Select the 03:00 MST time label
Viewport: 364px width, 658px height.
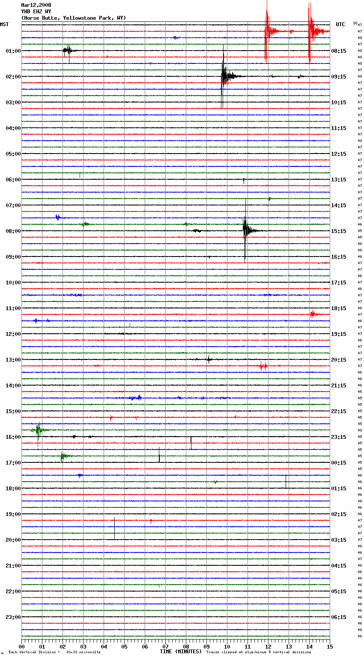(13, 103)
